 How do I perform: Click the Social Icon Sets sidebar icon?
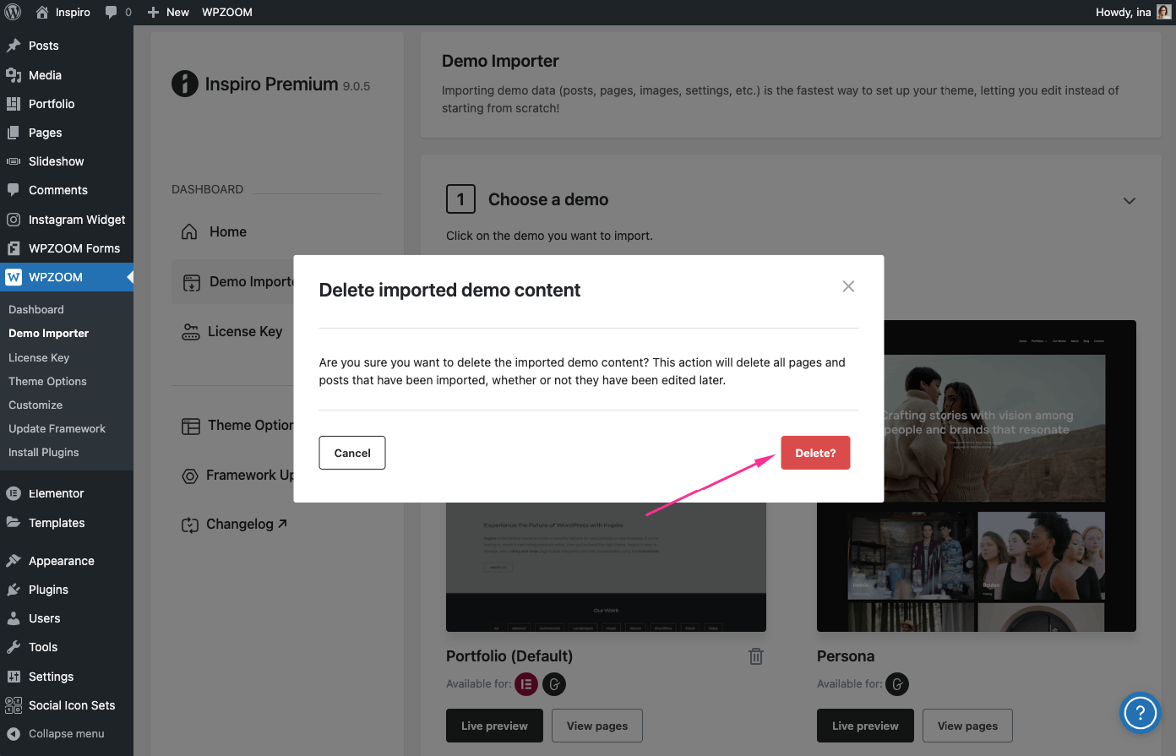pyautogui.click(x=14, y=705)
